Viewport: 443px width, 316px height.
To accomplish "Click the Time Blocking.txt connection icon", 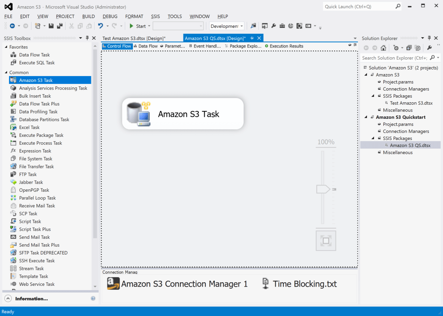I will click(x=265, y=283).
